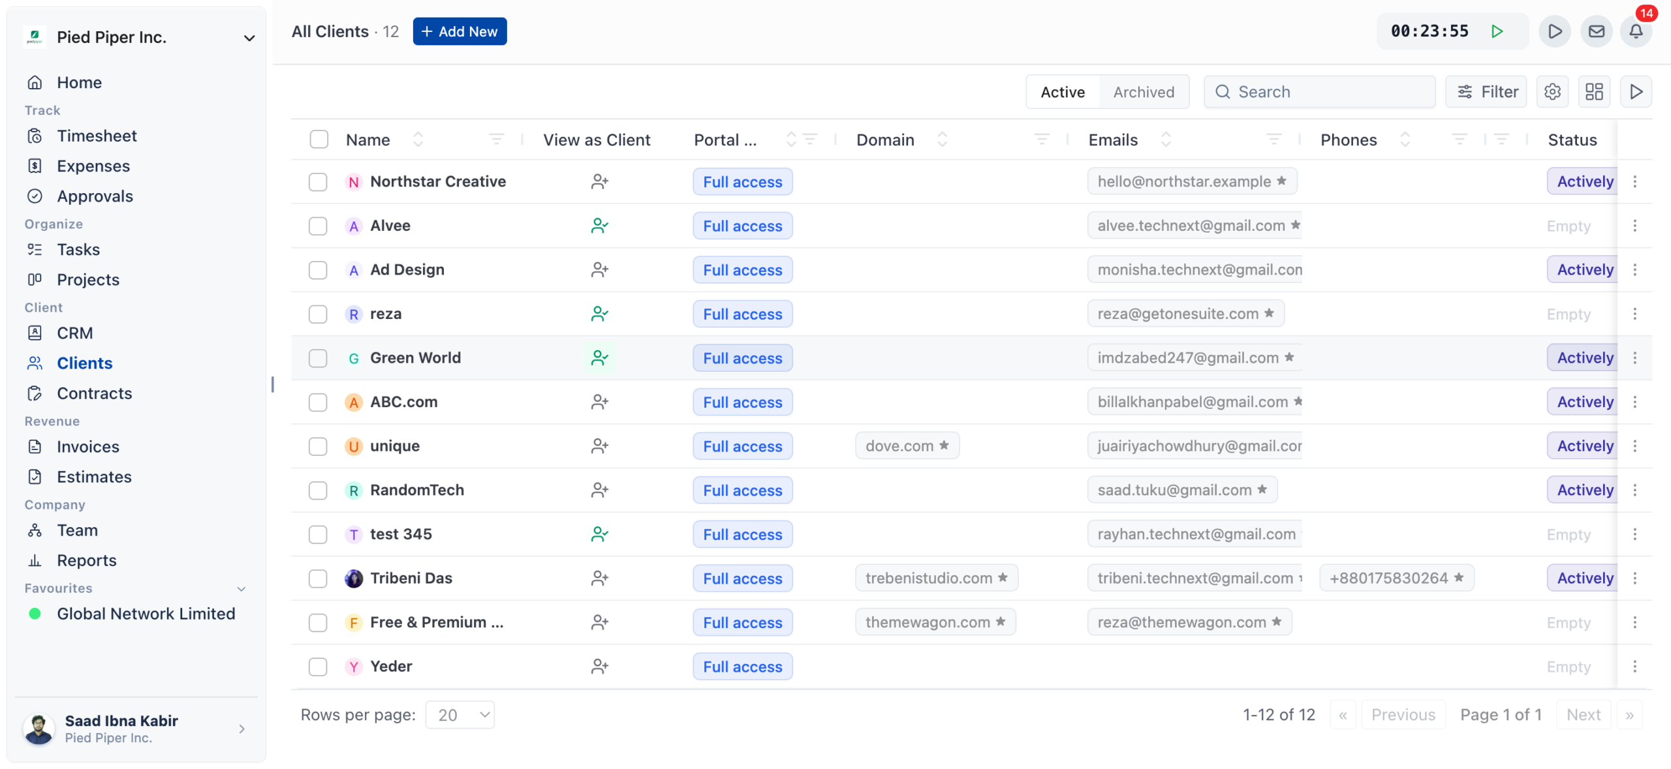View as client for Alvee
The width and height of the screenshot is (1671, 769).
[x=599, y=226]
